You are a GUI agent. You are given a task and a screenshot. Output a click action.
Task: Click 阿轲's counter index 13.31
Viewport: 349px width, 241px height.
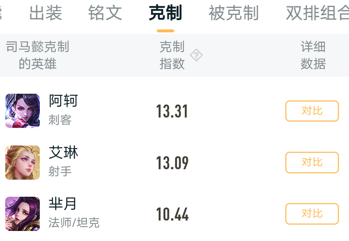(172, 111)
